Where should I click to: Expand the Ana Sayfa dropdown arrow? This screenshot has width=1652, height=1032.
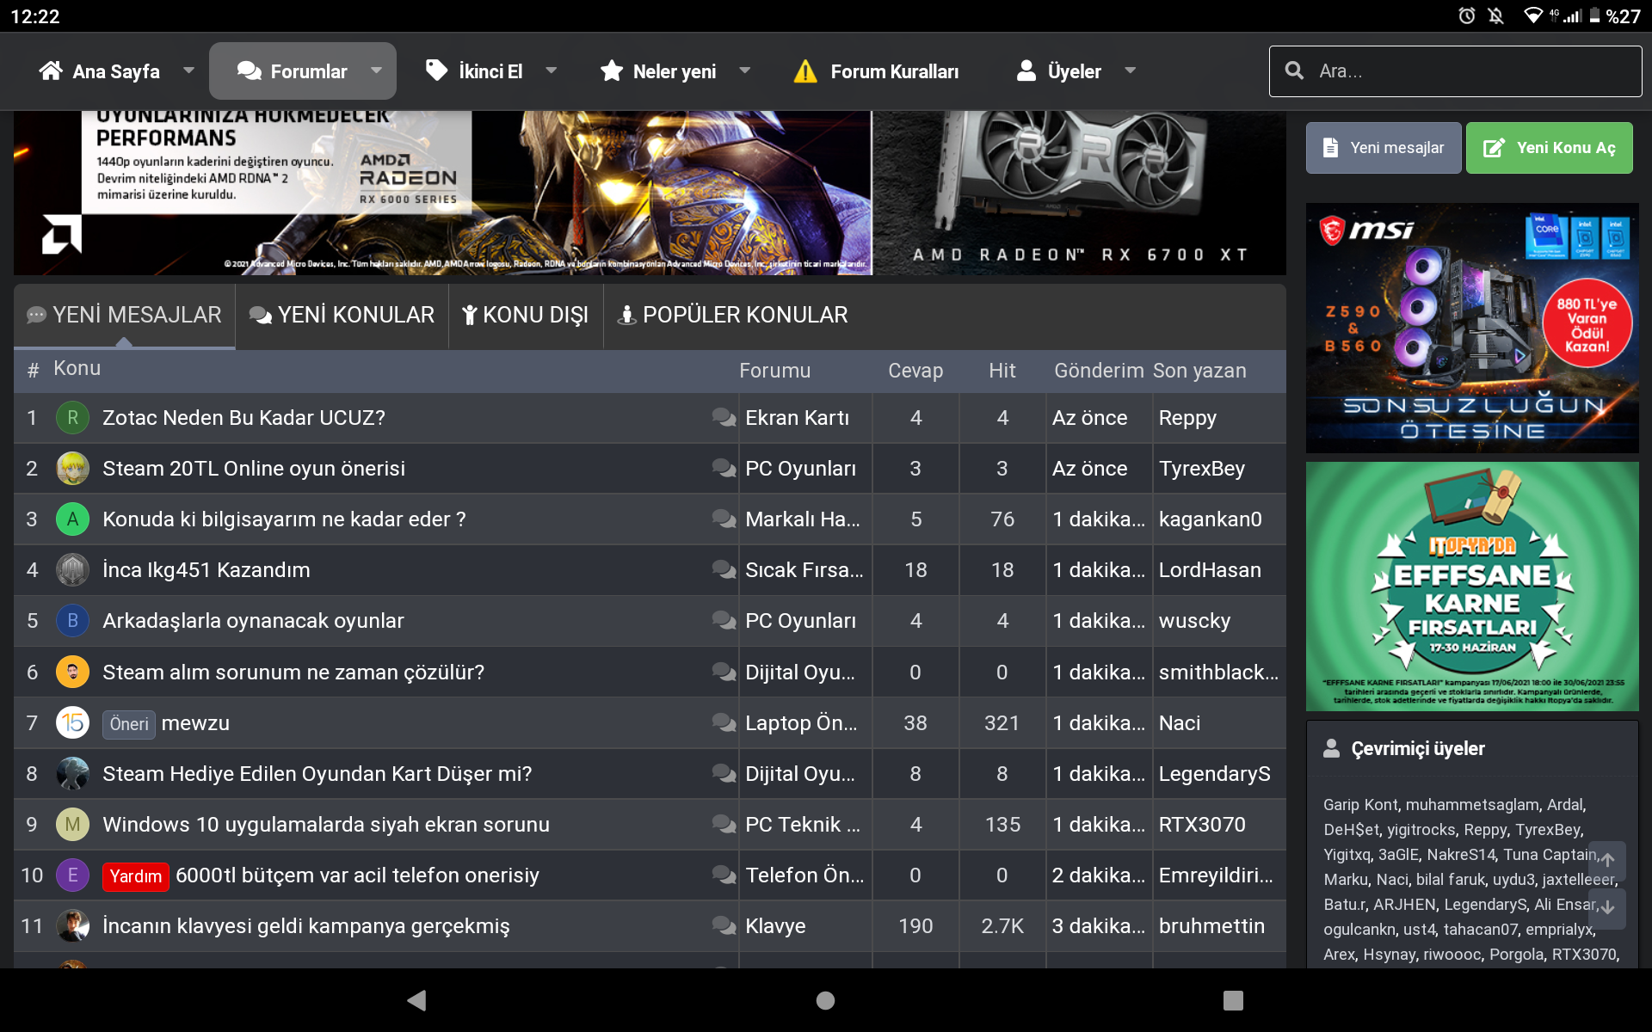tap(188, 71)
